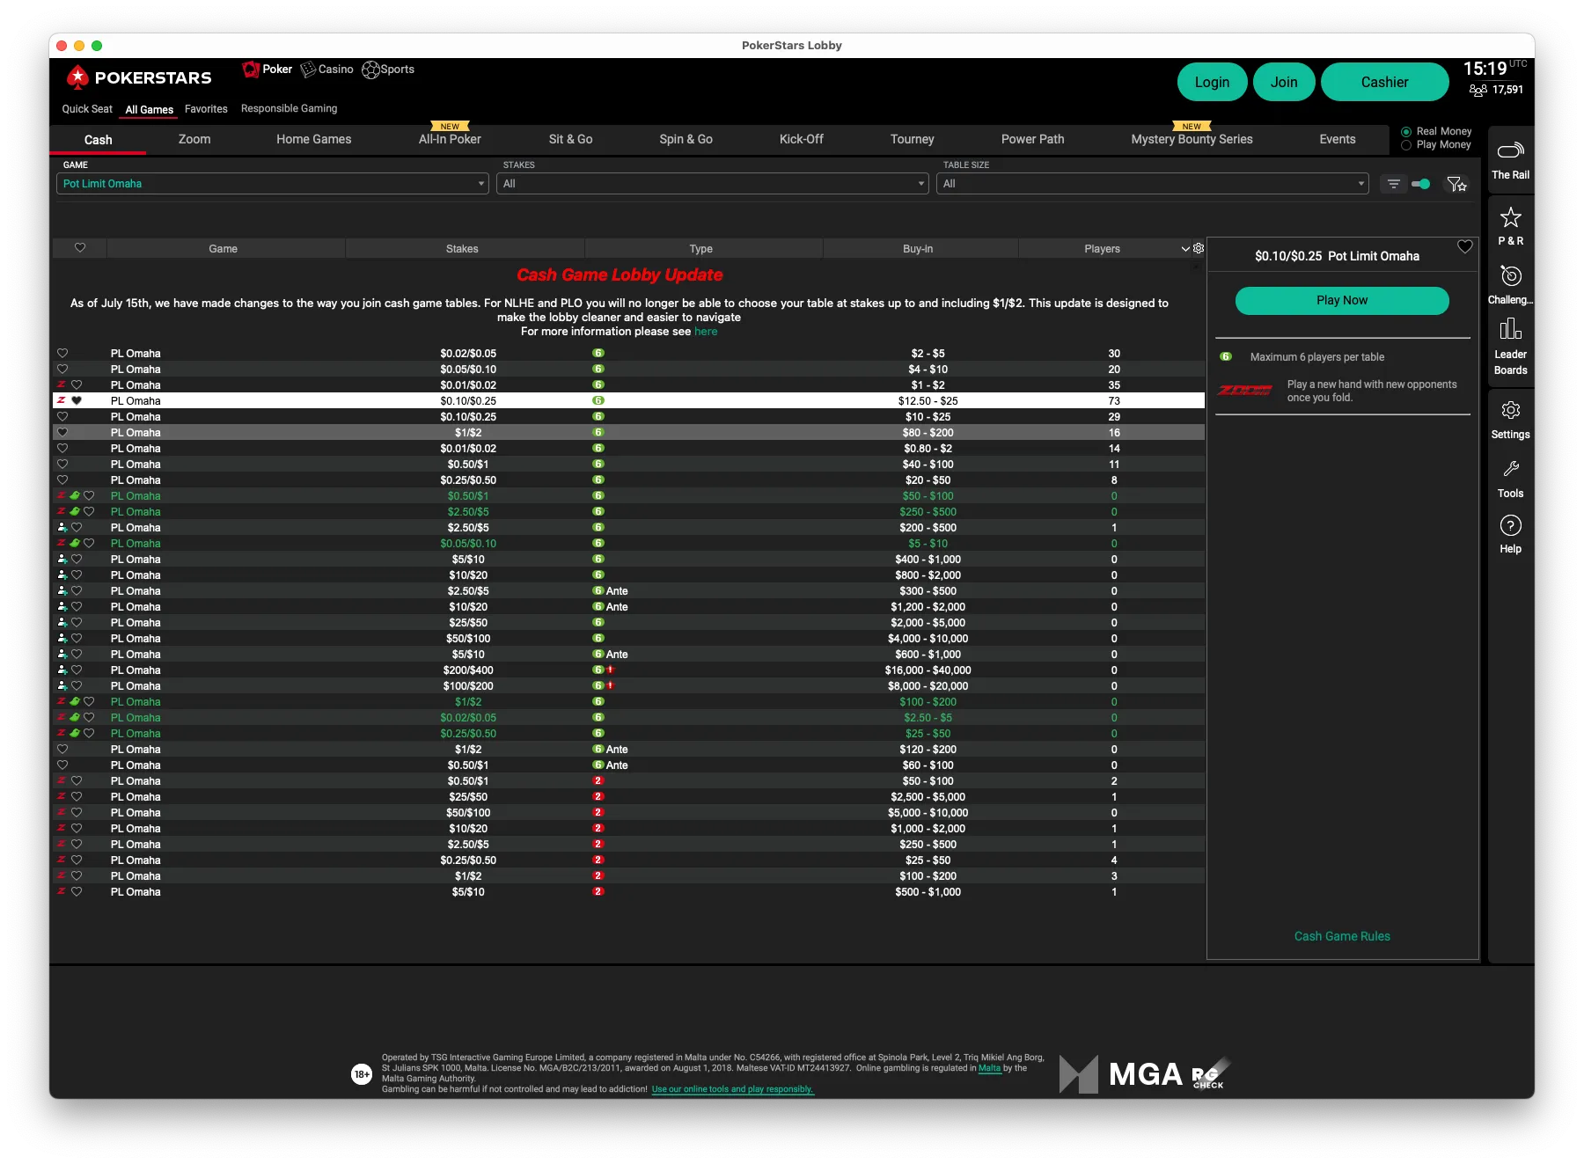Open the Cashier
This screenshot has width=1584, height=1164.
pos(1384,82)
